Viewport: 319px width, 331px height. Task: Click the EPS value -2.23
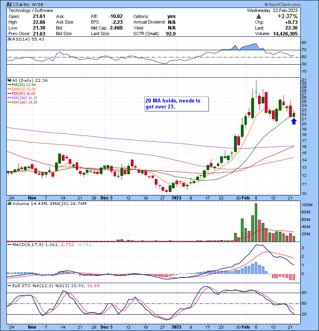117,22
